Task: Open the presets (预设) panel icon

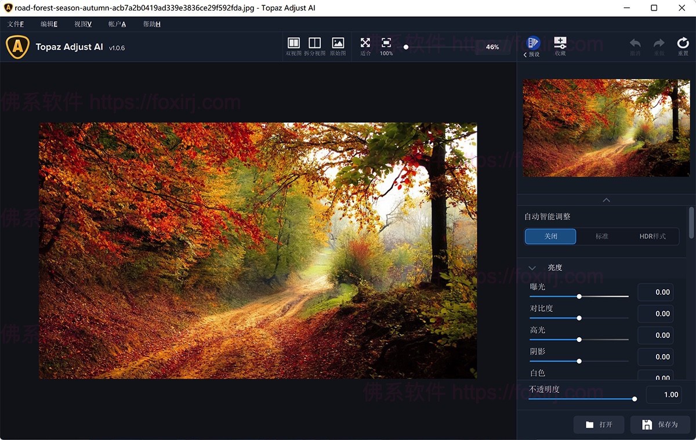Action: 532,44
